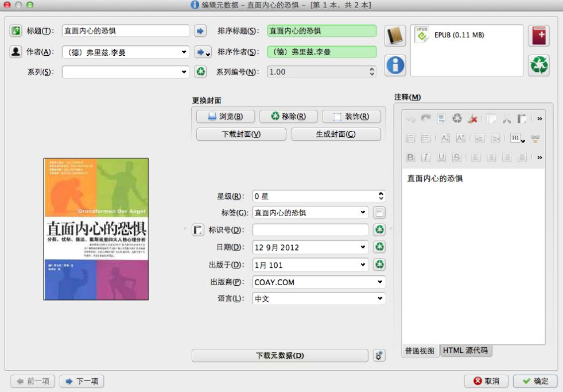Screen dimensions: 563x392
Task: Switch to 普通视图 tab
Action: [x=420, y=351]
